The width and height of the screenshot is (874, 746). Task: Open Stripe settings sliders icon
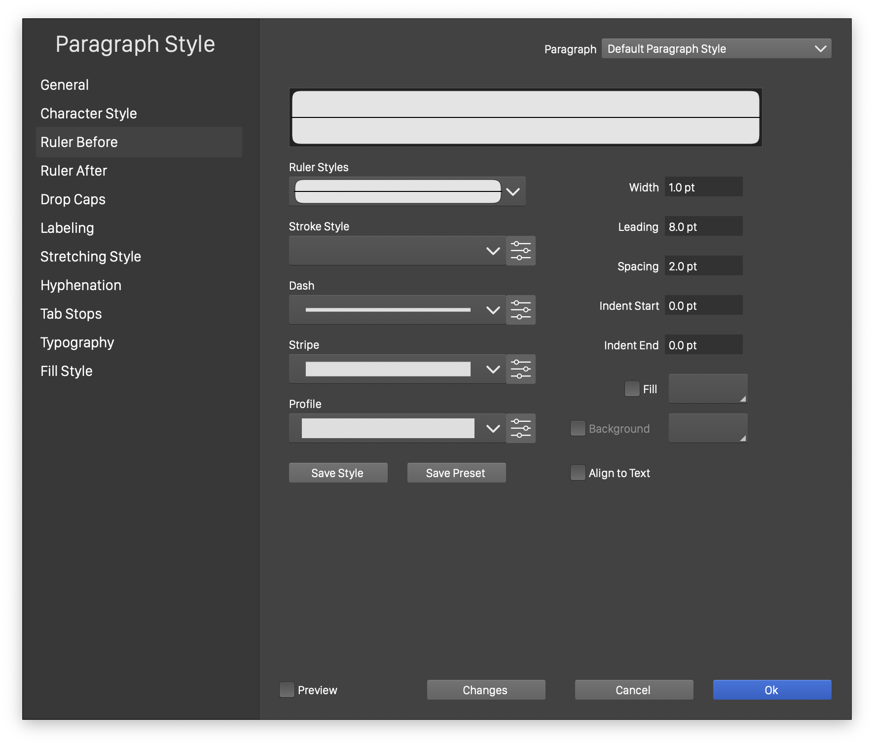[x=520, y=369]
